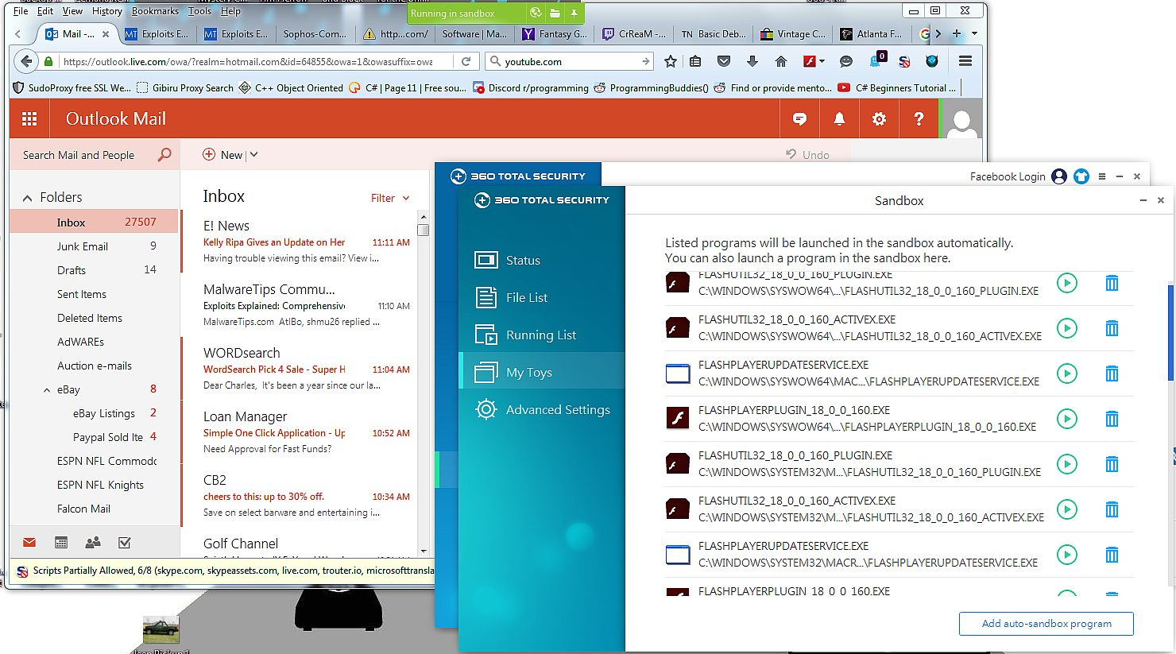1176x654 pixels.
Task: Switch to Tasks in Outlook bottom bar
Action: pos(124,543)
